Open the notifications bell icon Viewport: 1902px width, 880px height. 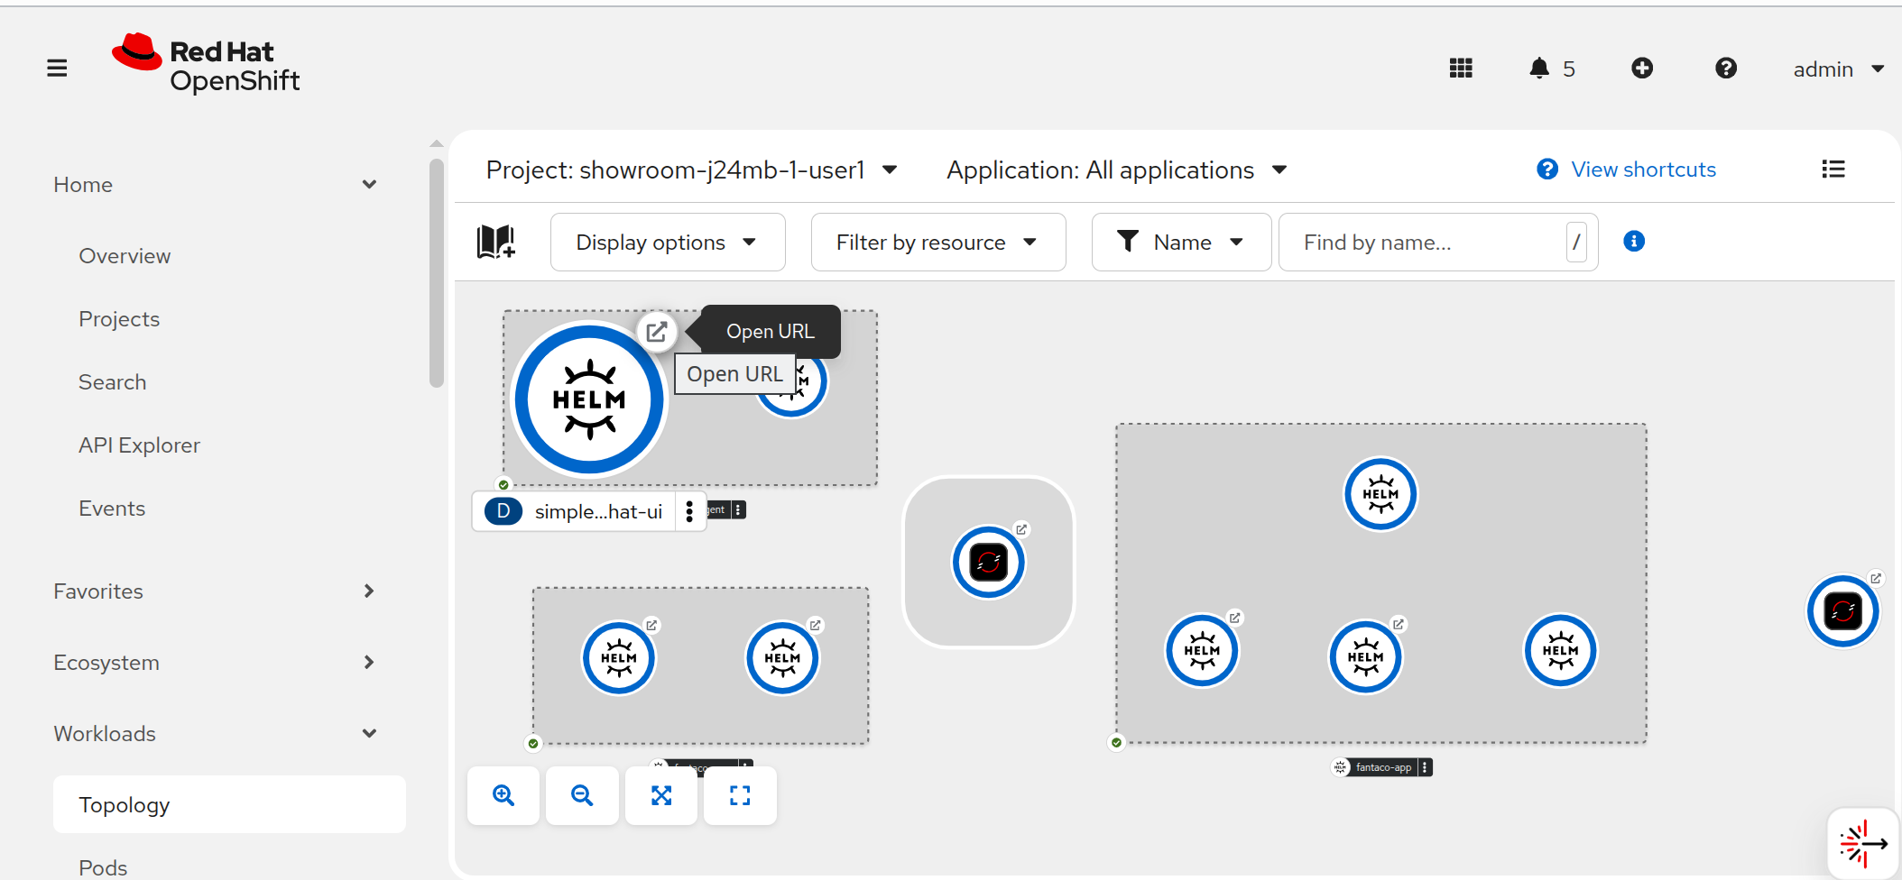pyautogui.click(x=1539, y=69)
